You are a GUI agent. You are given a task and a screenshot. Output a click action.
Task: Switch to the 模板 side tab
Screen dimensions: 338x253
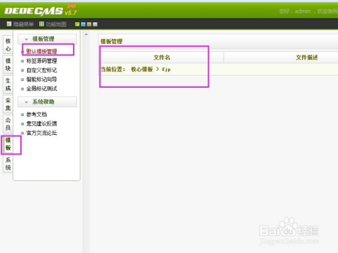[x=8, y=144]
